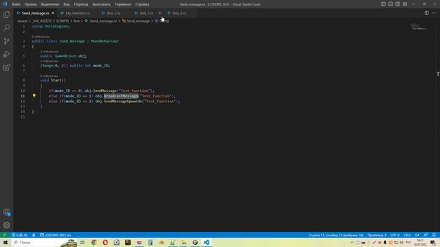
Task: Open Windows notification center
Action: 433,242
